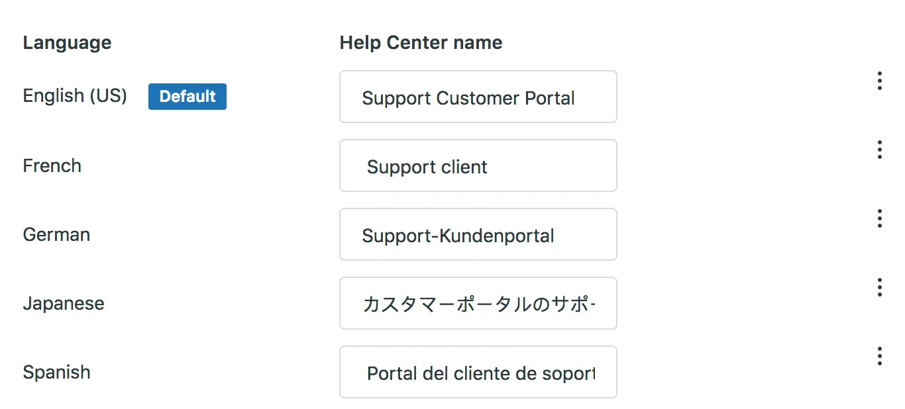The image size is (905, 409).
Task: Open the overflow menu for Japanese
Action: (x=880, y=287)
